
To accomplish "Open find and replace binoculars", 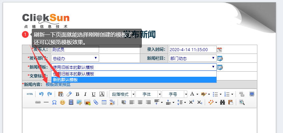I will tap(223, 102).
